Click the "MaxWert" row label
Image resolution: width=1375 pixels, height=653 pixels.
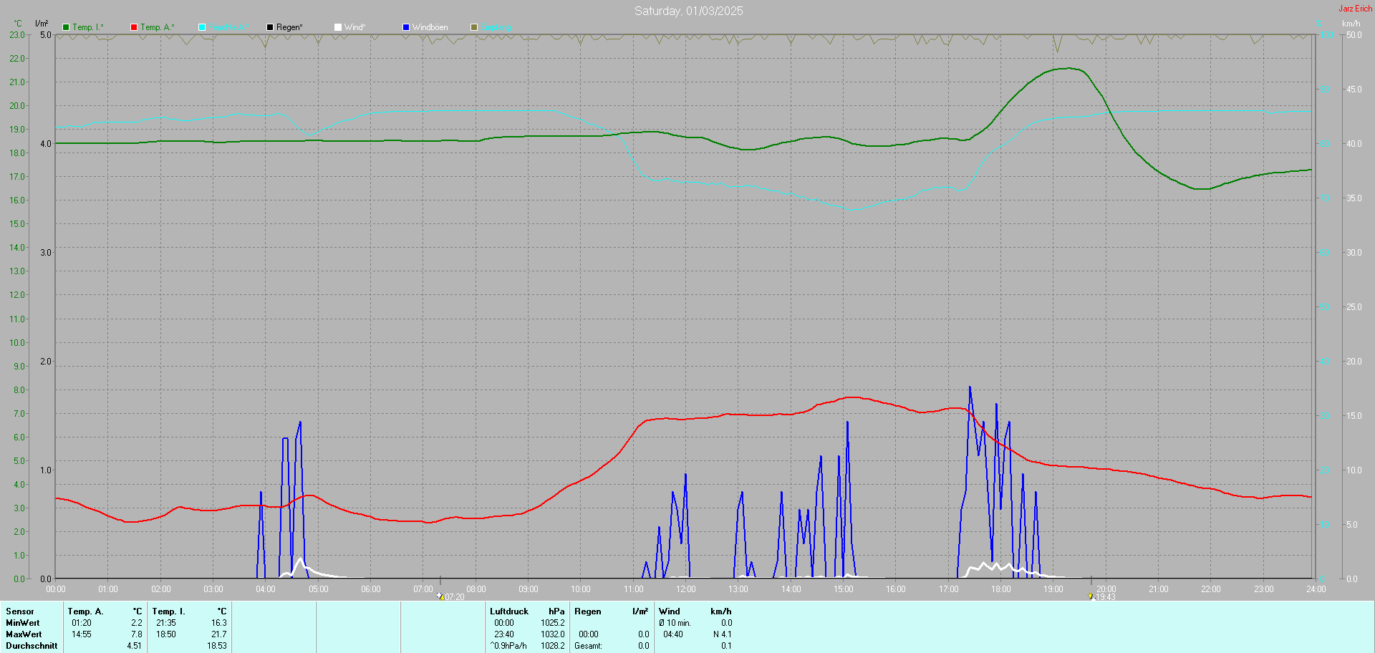pos(24,634)
